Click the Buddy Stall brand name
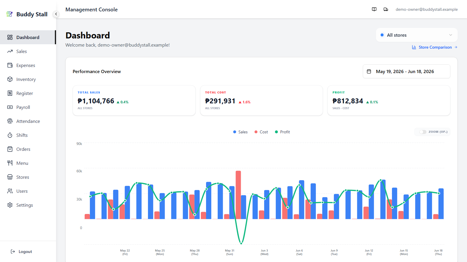467x262 pixels. pos(32,14)
